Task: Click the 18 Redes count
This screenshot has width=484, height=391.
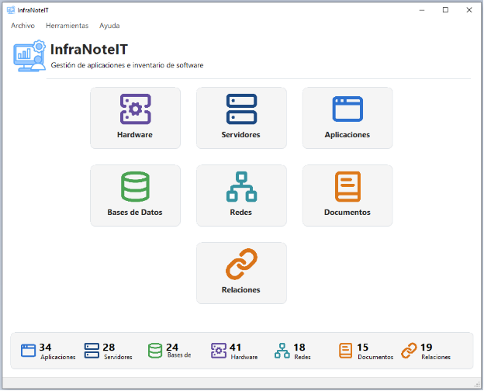Action: click(299, 347)
